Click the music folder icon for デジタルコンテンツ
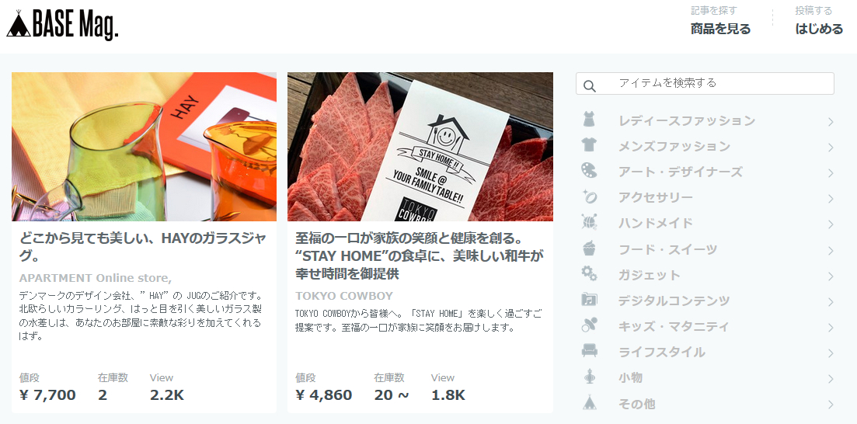This screenshot has height=424, width=857. tap(589, 300)
